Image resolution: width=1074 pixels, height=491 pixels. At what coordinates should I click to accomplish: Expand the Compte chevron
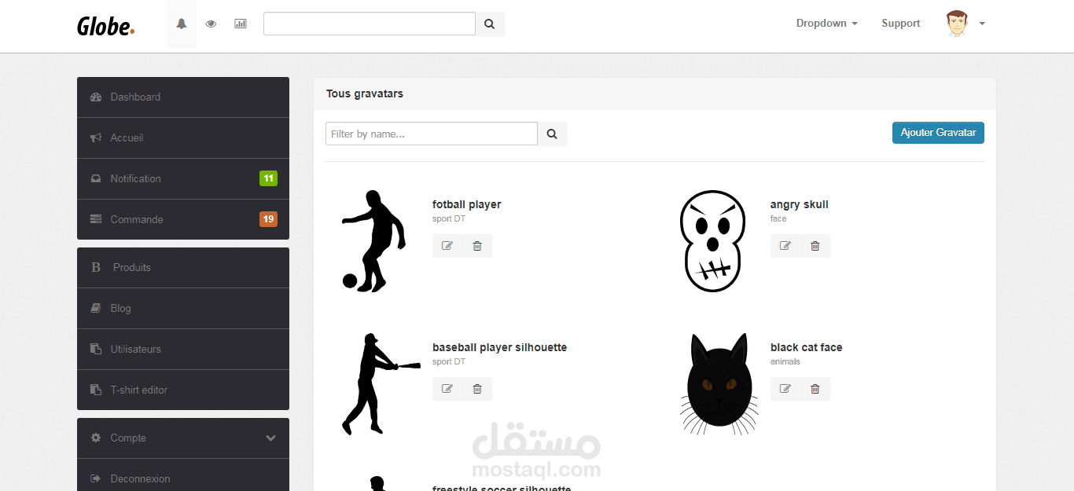[x=270, y=438]
